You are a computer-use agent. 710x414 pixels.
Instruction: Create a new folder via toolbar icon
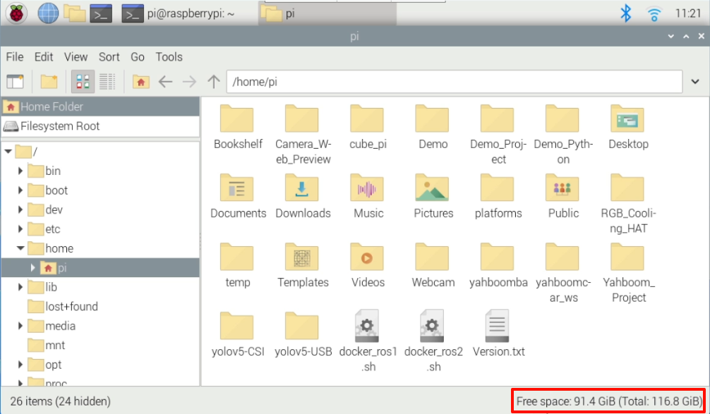[x=49, y=82]
